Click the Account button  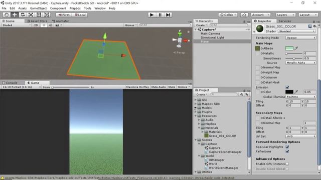[x=260, y=15]
